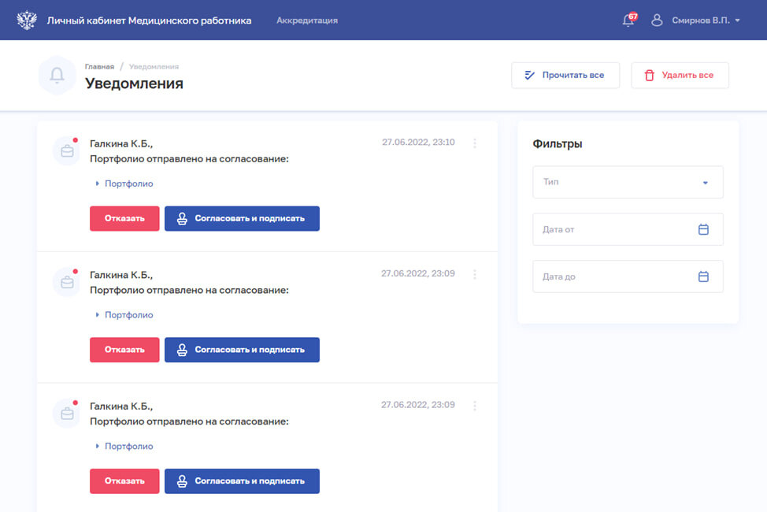Open the notification bell with 67 alerts
The image size is (767, 512).
(627, 20)
